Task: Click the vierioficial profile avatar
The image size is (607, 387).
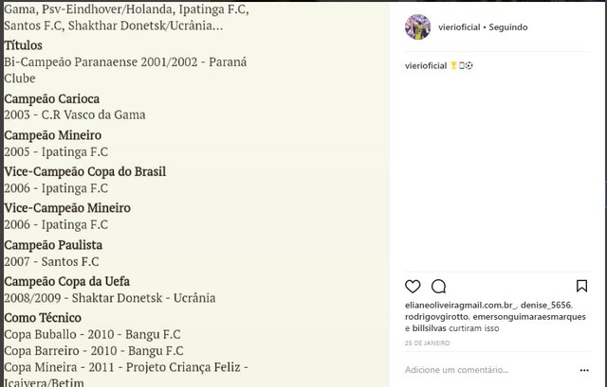Action: [416, 27]
